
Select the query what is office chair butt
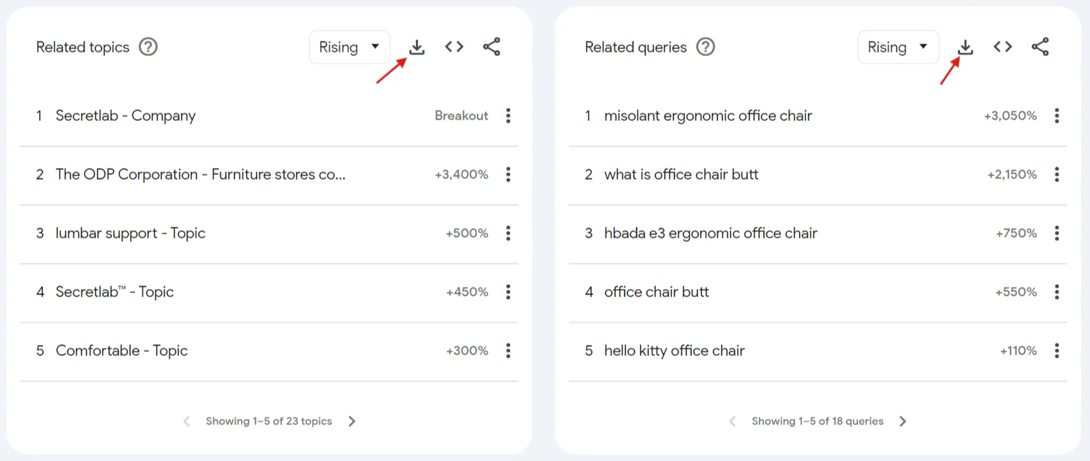[x=681, y=174]
